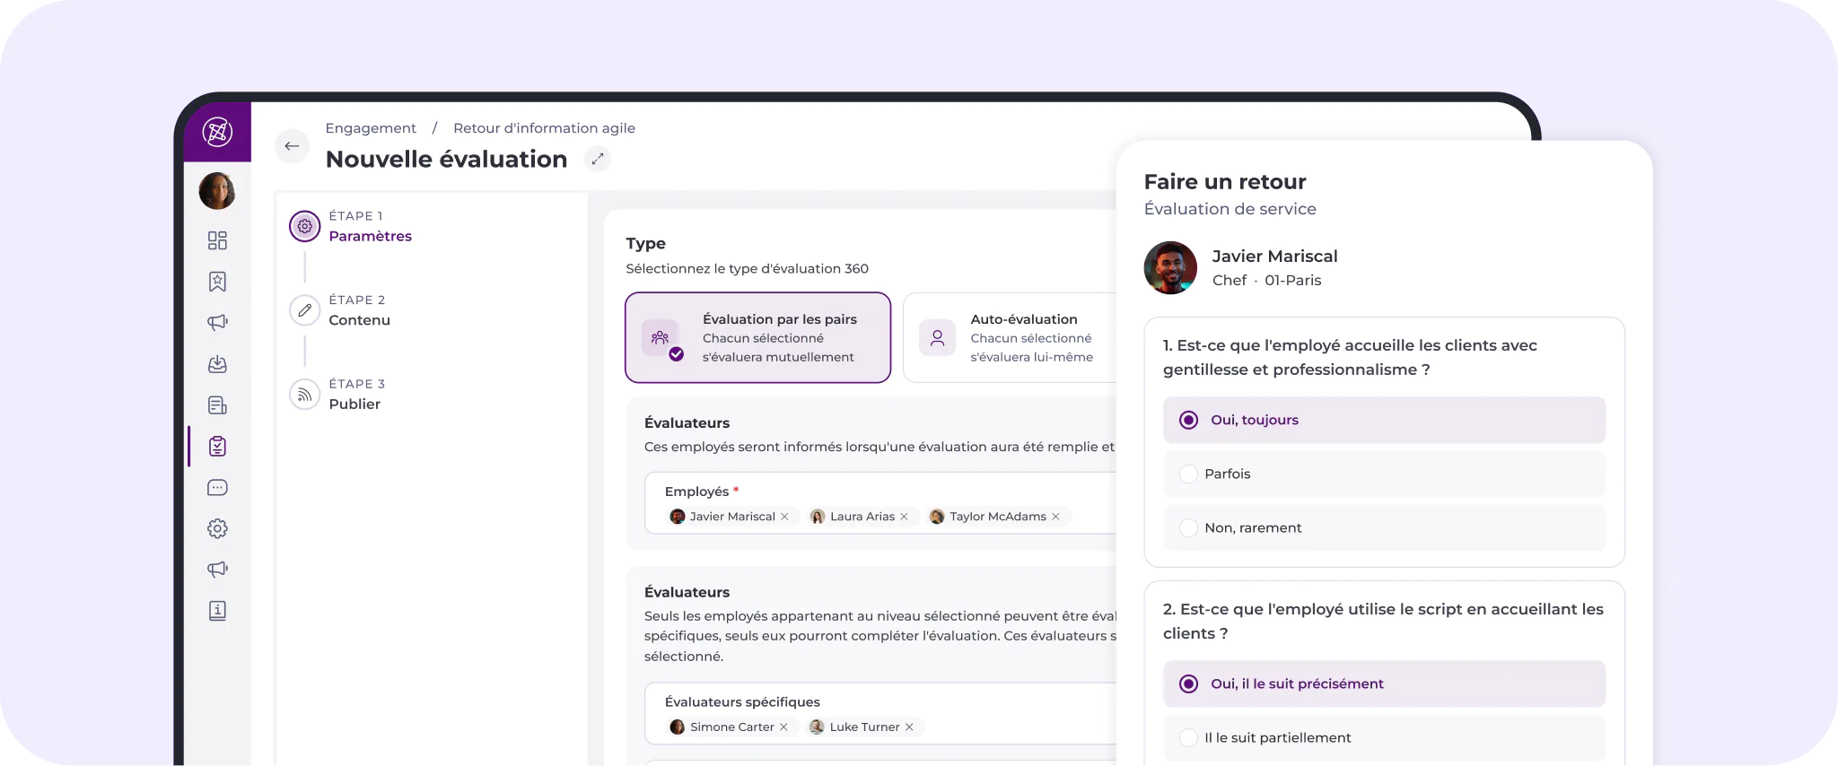Select the Parfois answer
This screenshot has height=766, width=1838.
[x=1384, y=474]
